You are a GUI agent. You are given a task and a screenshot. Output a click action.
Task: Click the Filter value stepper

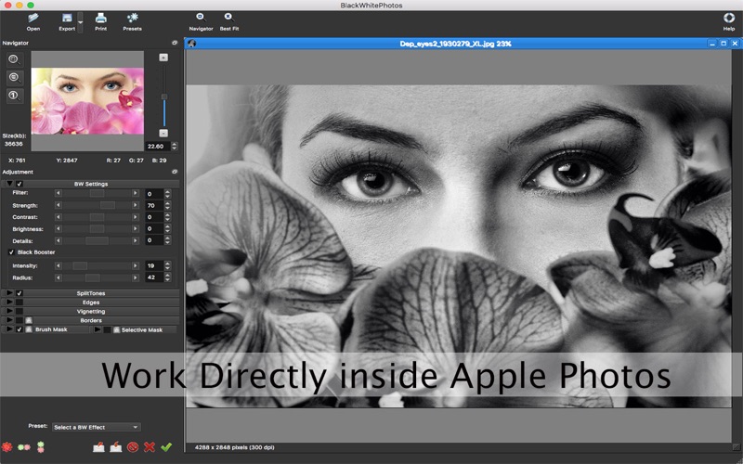point(168,194)
